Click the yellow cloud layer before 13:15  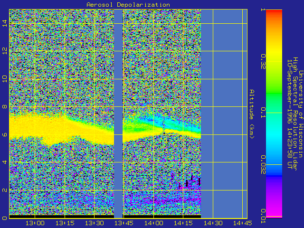pyautogui.click(x=37, y=127)
